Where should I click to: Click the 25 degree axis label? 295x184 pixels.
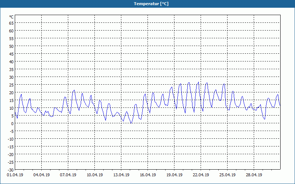point(11,85)
